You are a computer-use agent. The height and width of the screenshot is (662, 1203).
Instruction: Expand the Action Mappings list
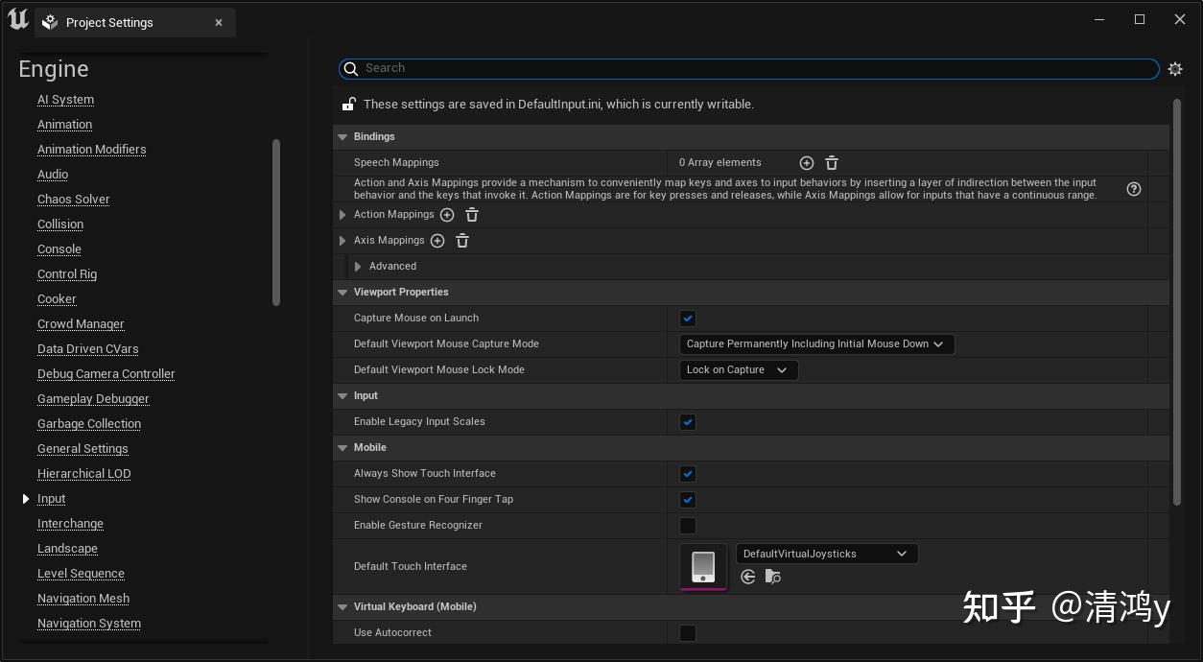tap(342, 215)
